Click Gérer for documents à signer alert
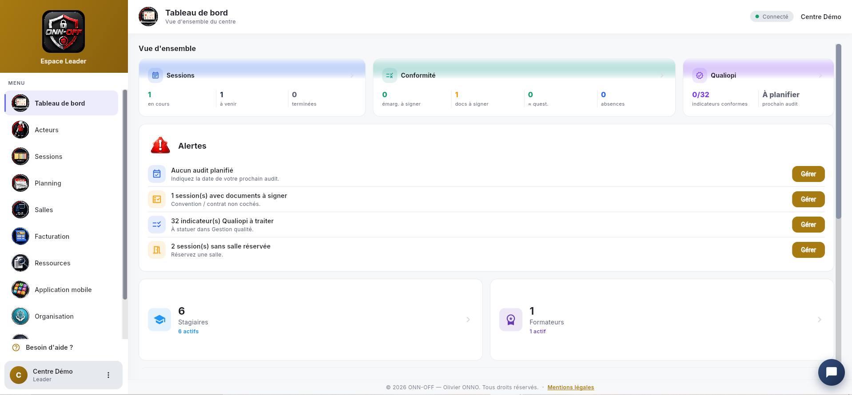This screenshot has width=852, height=395. pyautogui.click(x=808, y=199)
